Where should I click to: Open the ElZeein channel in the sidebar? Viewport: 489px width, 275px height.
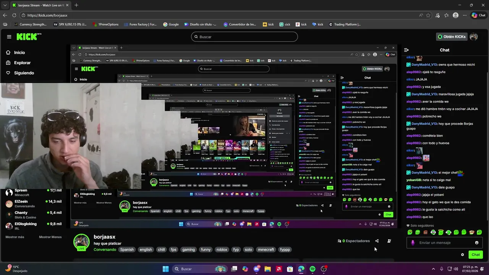tap(34, 204)
